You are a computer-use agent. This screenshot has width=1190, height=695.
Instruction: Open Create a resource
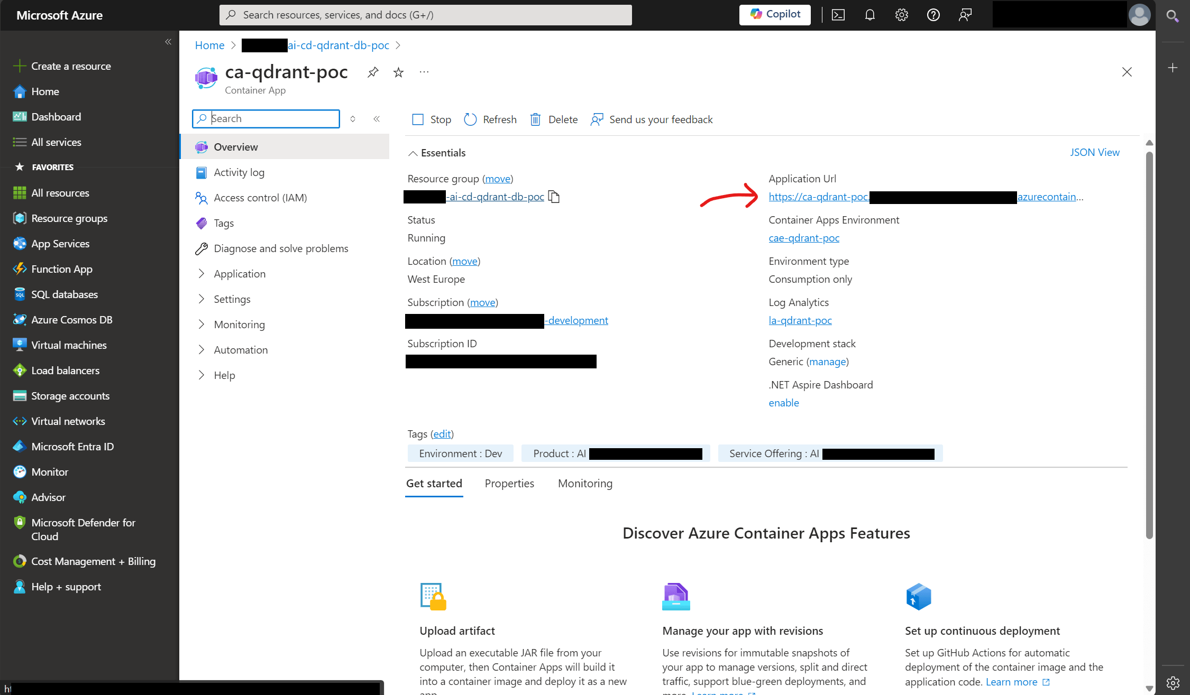[x=62, y=66]
